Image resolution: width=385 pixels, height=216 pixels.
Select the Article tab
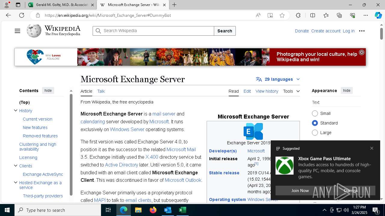[86, 91]
